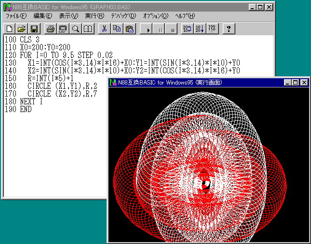This screenshot has height=244, width=311.
Task: Open the 編集(E) menu
Action: 43,16
